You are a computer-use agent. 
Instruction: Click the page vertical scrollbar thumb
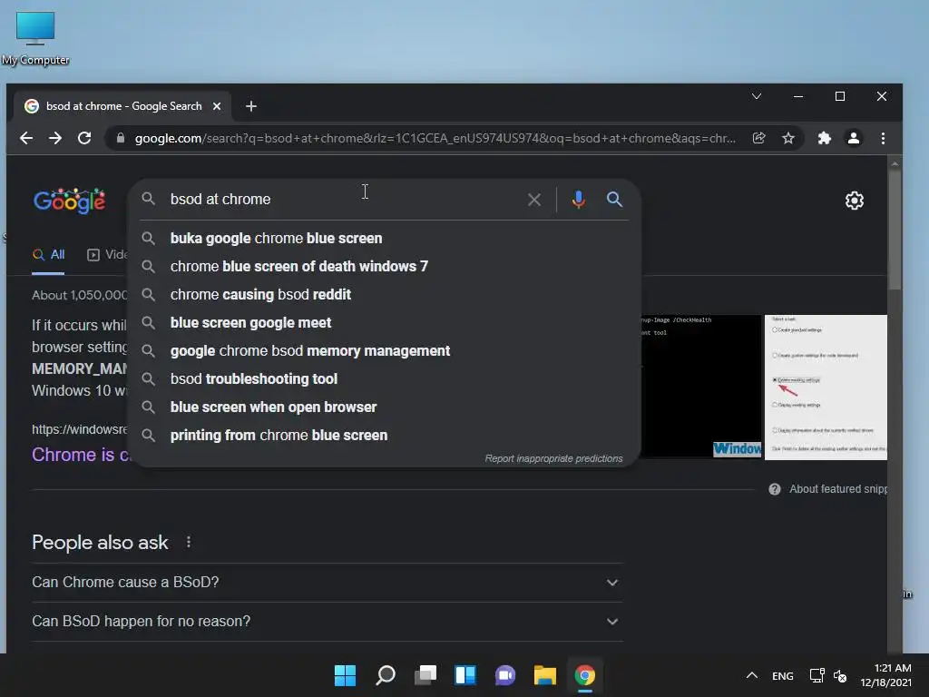(895, 228)
